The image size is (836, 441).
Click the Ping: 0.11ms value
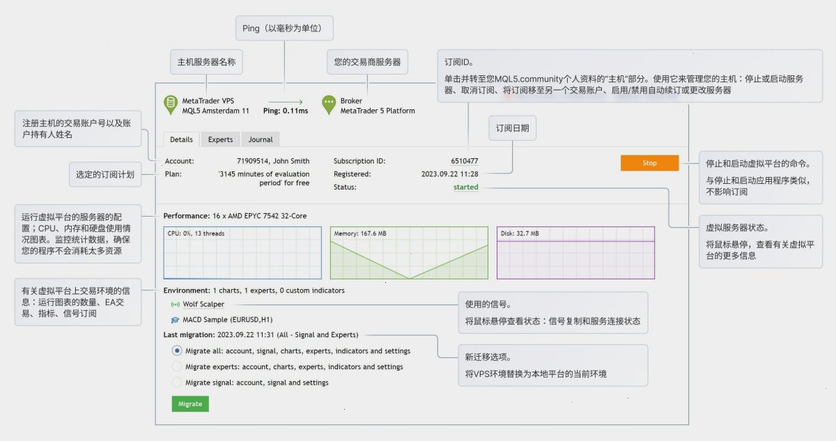pos(286,111)
